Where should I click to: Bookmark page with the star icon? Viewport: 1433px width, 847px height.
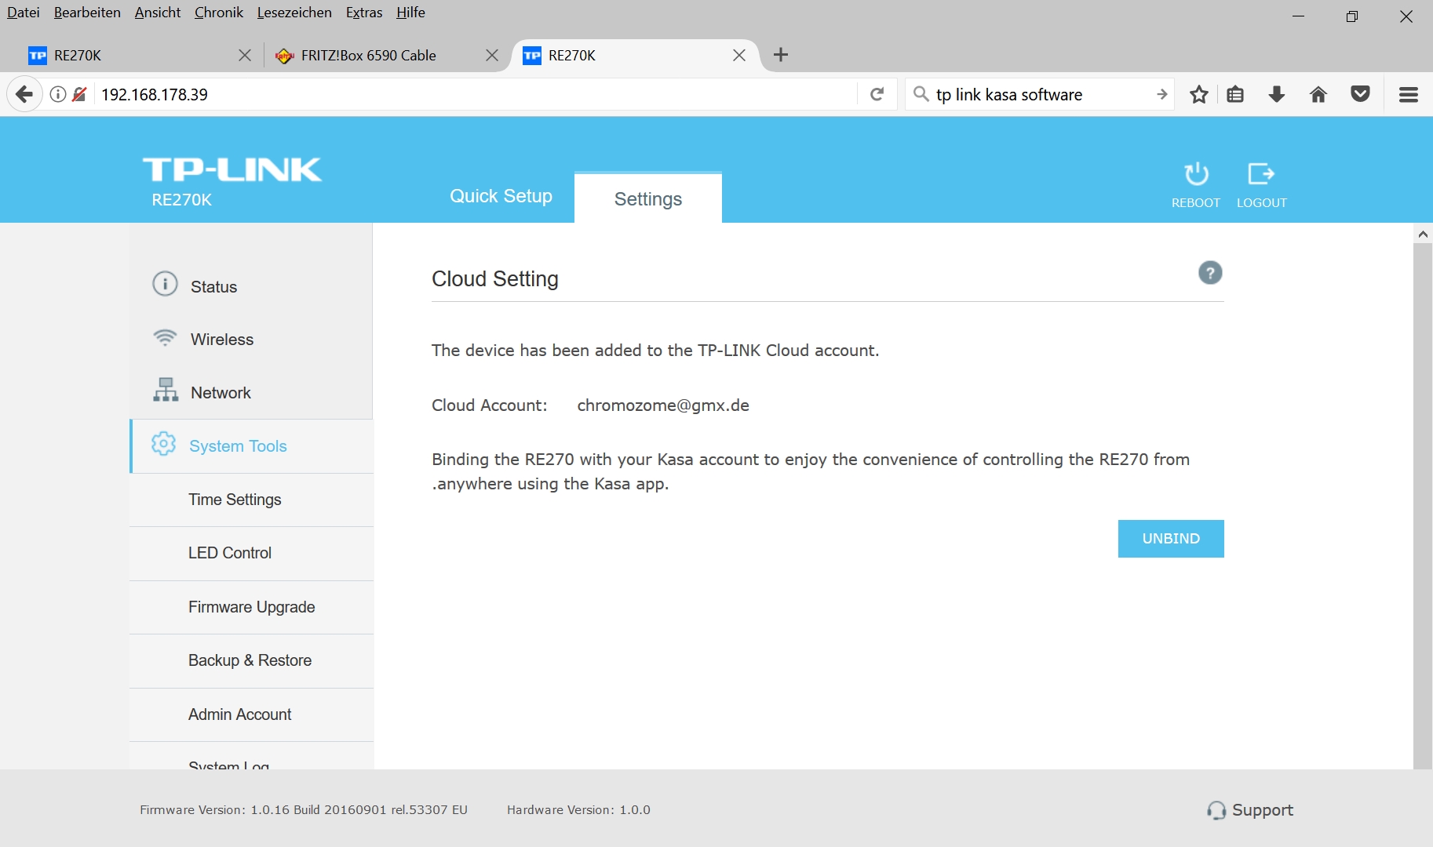click(x=1198, y=95)
